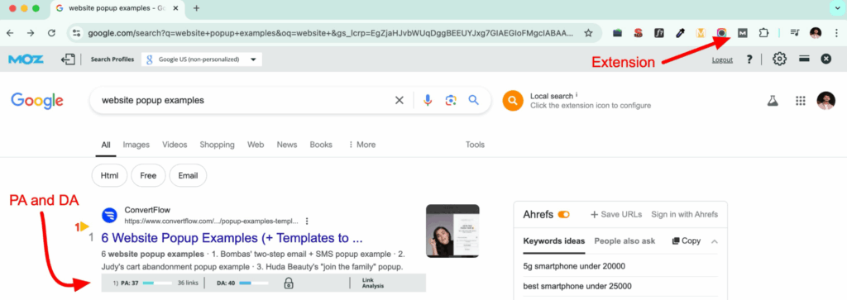Open Google Search Labs flask icon
847x300 pixels.
click(773, 100)
